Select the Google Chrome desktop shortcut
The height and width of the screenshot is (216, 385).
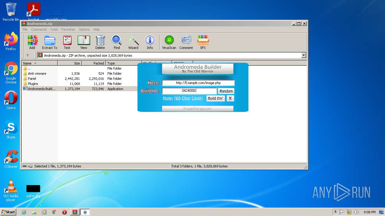(x=11, y=73)
